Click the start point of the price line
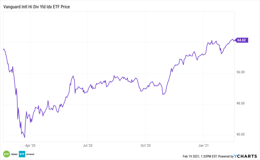This screenshot has width=260, height=160. point(3,50)
